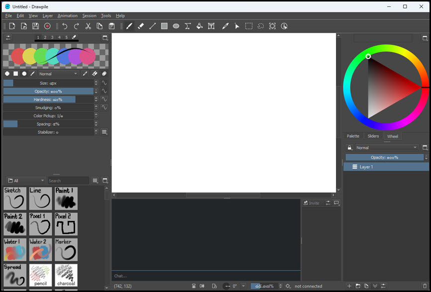This screenshot has width=431, height=292.
Task: Select the charcoal brush preset
Action: [x=66, y=275]
